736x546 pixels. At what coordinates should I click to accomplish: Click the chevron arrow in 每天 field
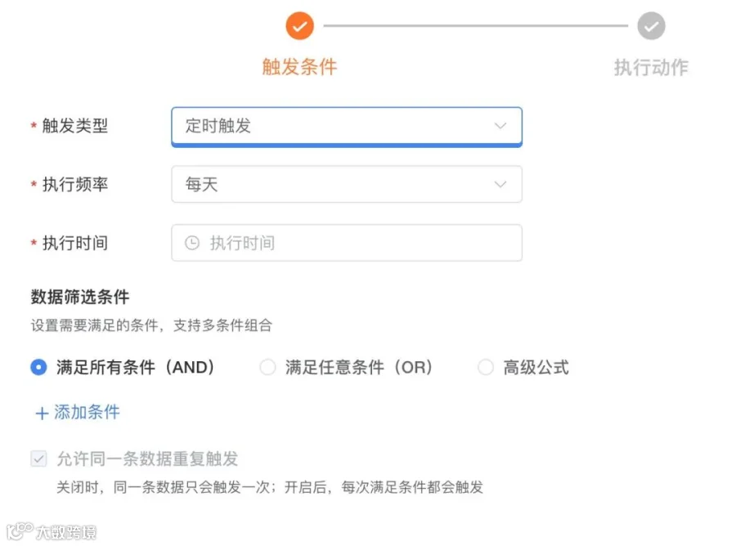coord(500,185)
